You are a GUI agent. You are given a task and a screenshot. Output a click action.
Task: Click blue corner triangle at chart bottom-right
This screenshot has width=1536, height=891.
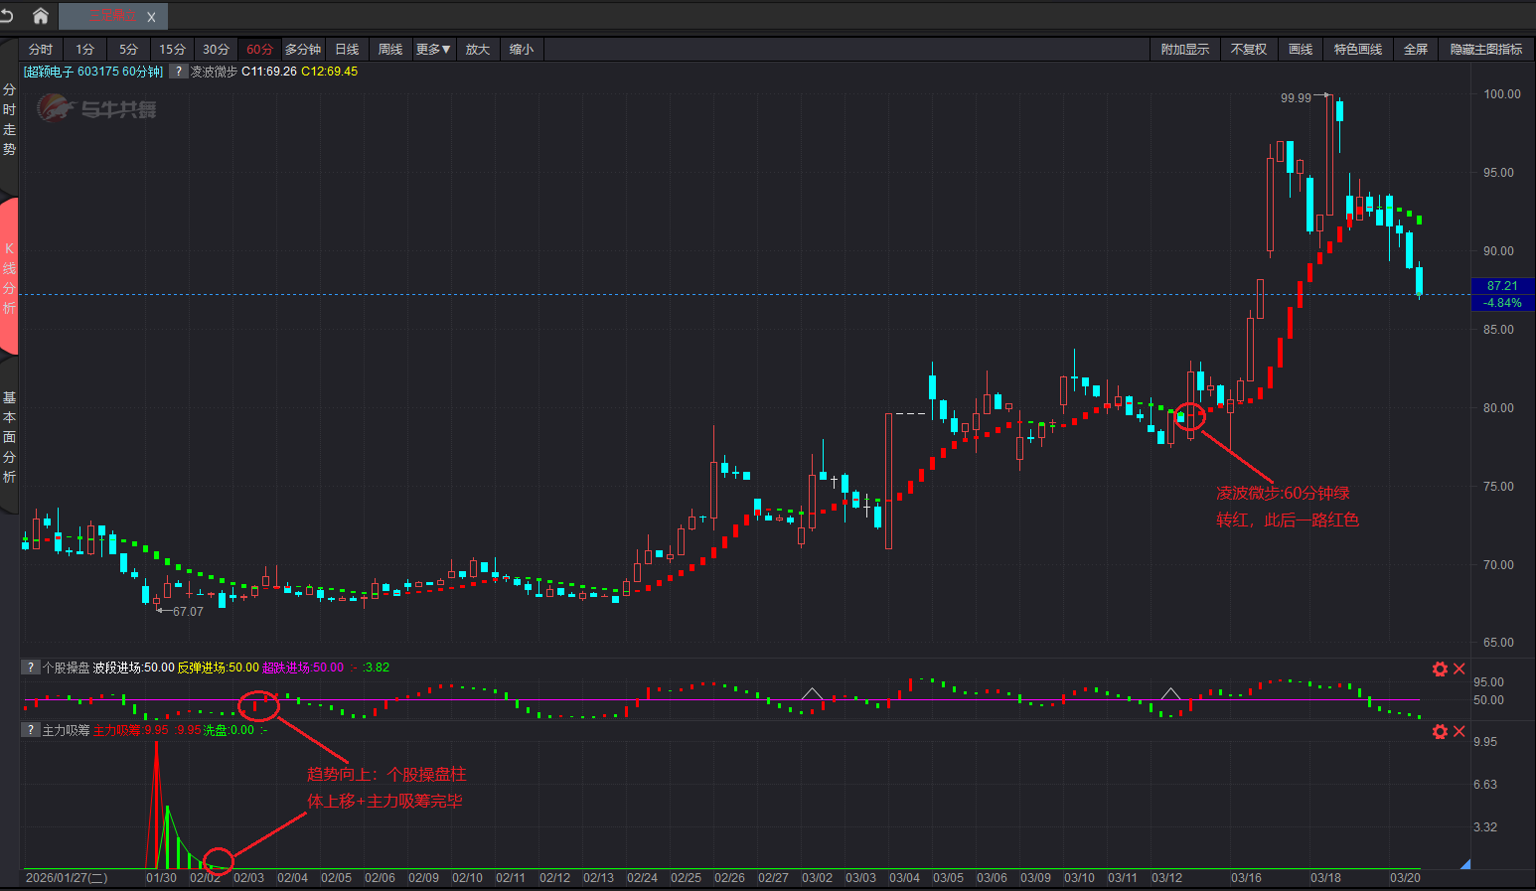[x=1464, y=864]
